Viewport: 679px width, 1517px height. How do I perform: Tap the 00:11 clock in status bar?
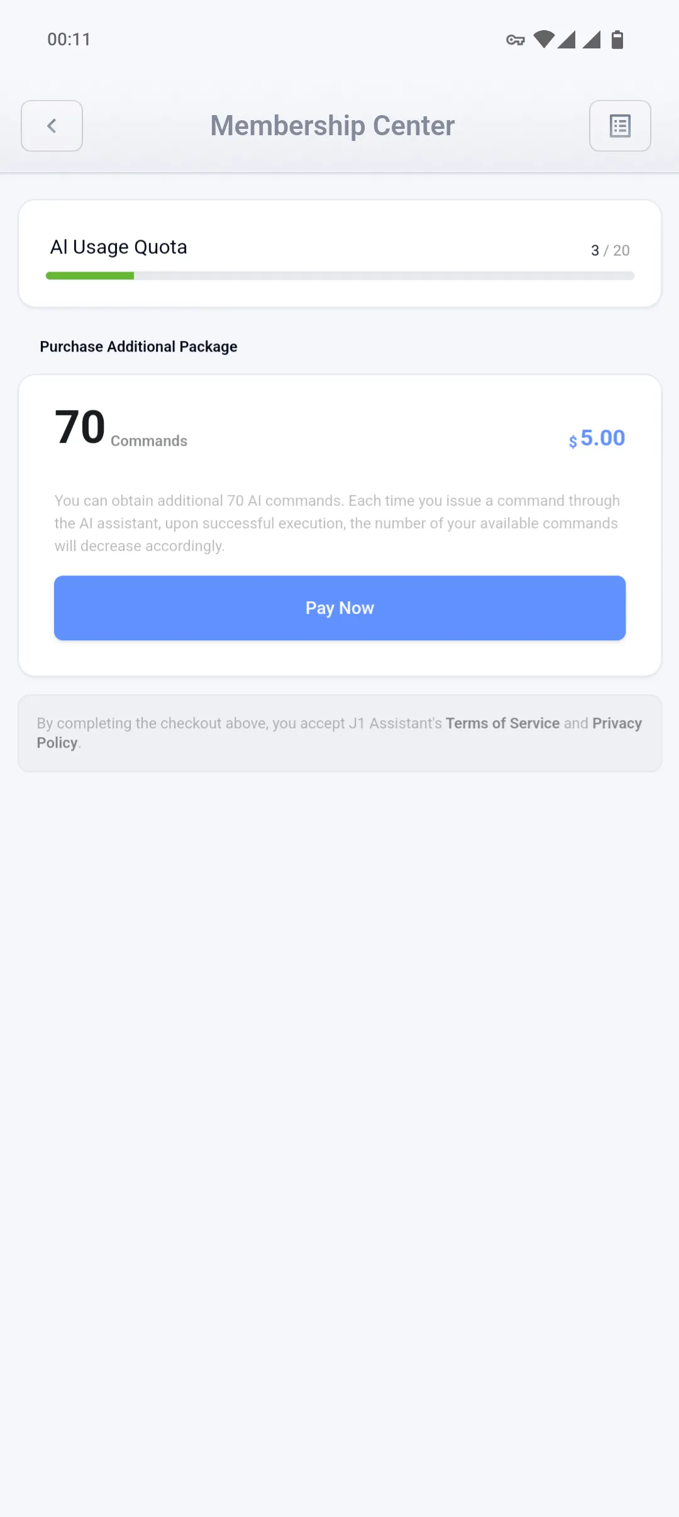pos(69,40)
